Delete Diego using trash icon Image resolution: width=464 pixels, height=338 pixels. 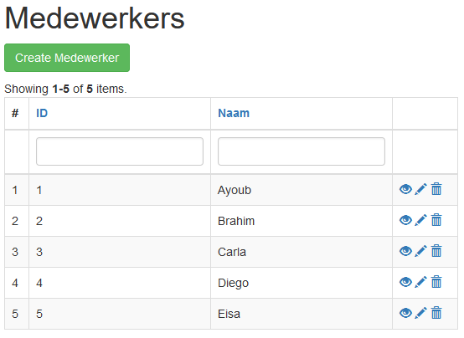(x=436, y=282)
